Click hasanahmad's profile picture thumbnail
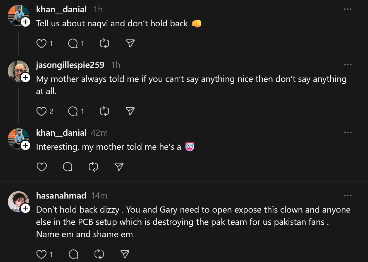This screenshot has height=262, width=368. pos(18,201)
